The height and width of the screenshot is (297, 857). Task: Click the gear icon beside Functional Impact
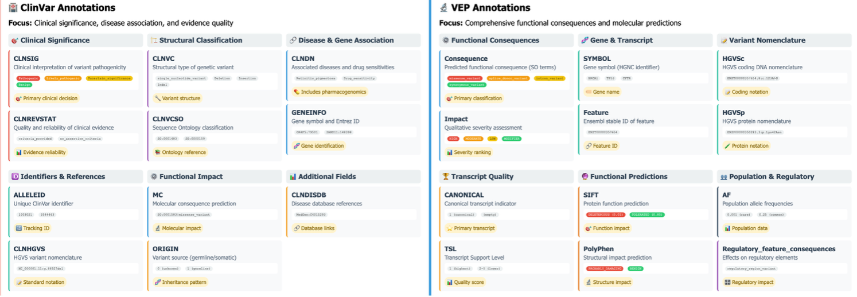pos(154,177)
